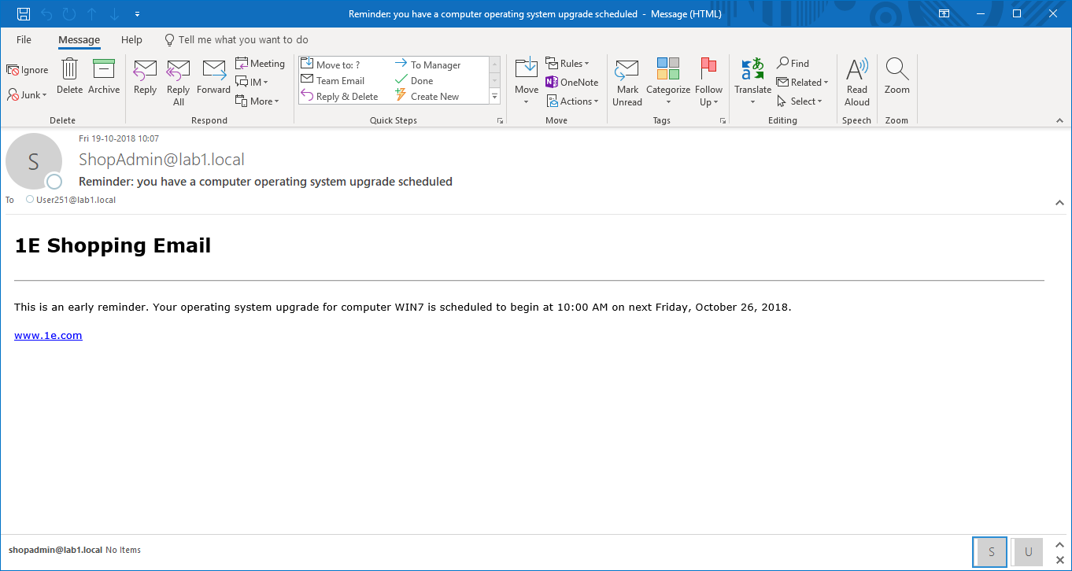Open the File menu tab
Viewport: 1072px width, 571px height.
(x=24, y=40)
